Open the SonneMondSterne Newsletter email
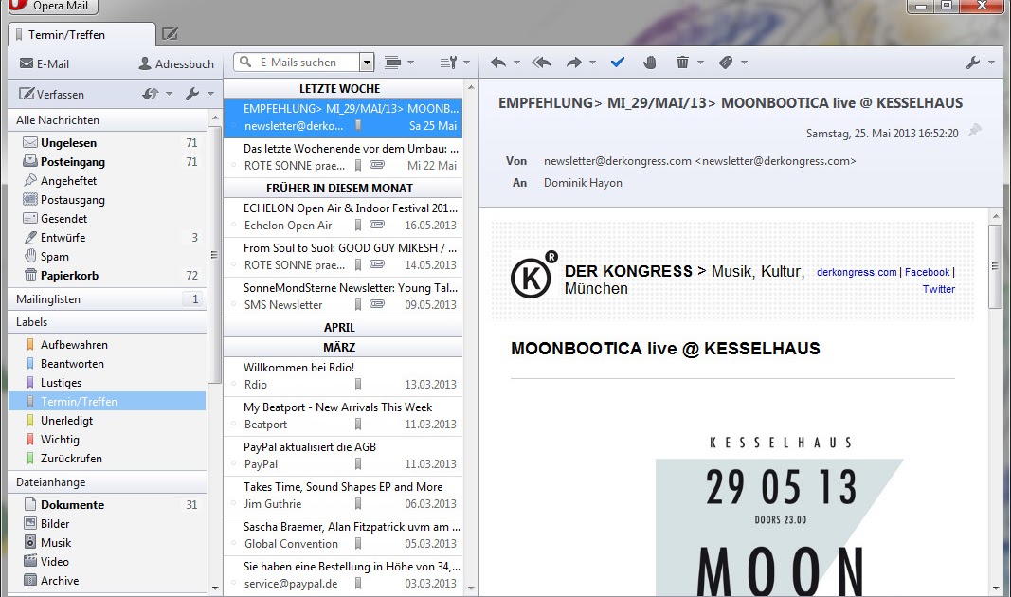 click(x=343, y=296)
